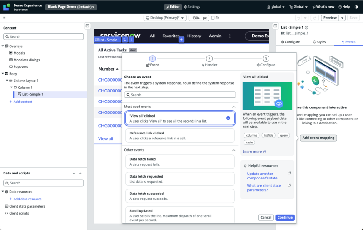
Task: Collapse the Column layout 1 node
Action: click(7, 81)
